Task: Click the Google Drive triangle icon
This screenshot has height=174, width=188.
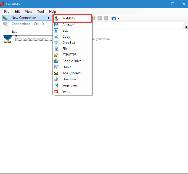Action: tap(56, 61)
